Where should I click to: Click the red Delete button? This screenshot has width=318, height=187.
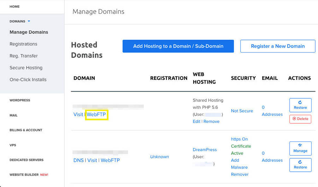[300, 119]
